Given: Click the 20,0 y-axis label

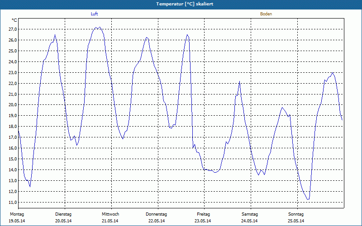Looking at the screenshot, I should pos(13,105).
